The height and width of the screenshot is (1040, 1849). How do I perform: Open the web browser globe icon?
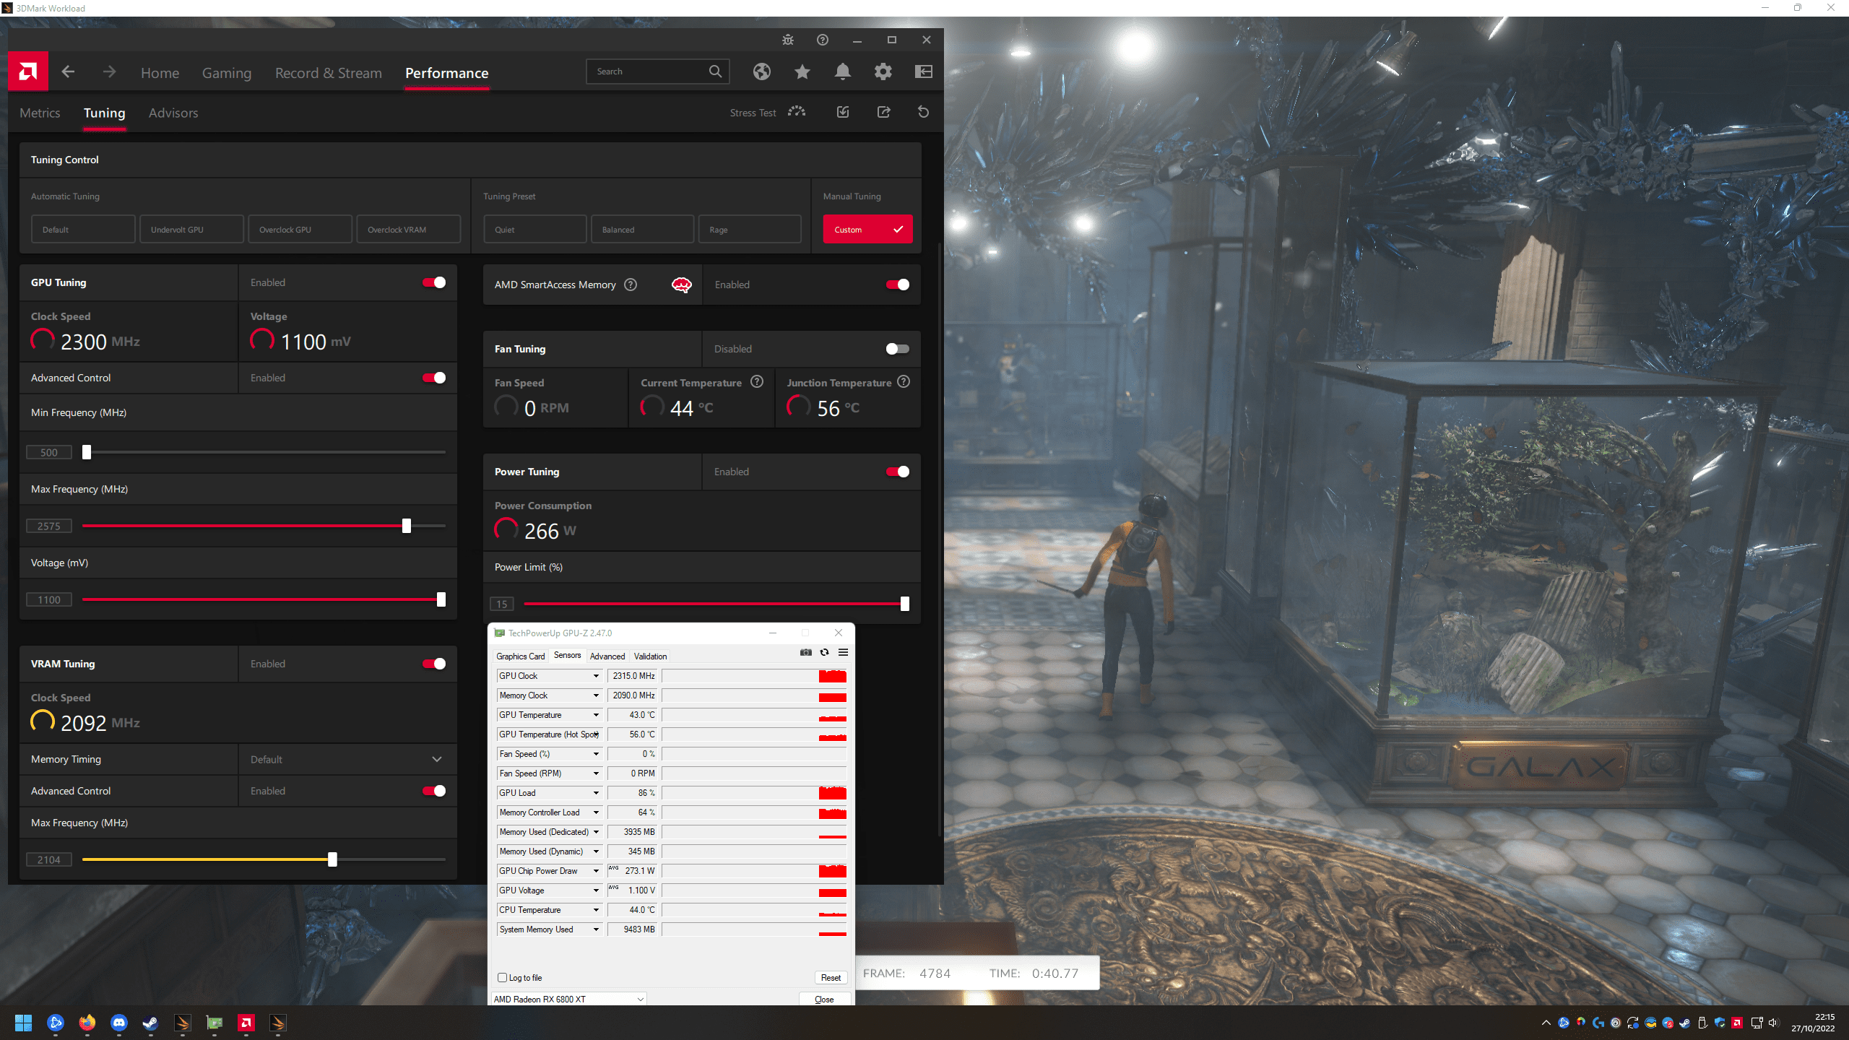762,71
